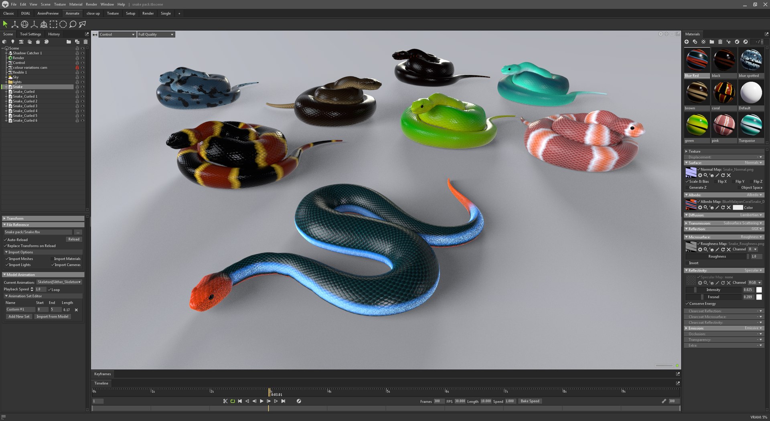Duplicate the selected material
This screenshot has width=770, height=421.
(695, 42)
